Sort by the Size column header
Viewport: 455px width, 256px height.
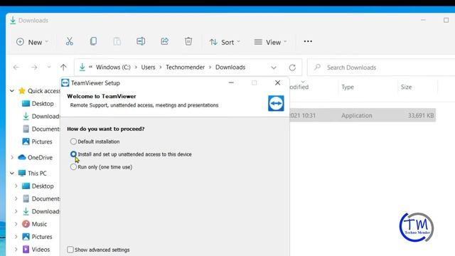tap(406, 87)
